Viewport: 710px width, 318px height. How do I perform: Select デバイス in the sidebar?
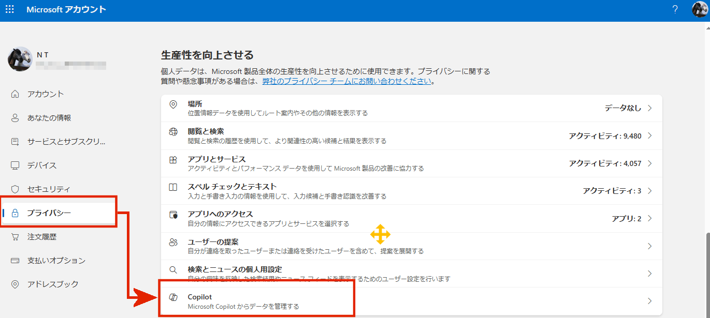point(42,165)
